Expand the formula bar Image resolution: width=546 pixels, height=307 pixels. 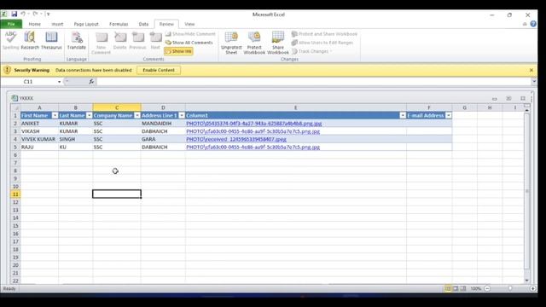534,82
